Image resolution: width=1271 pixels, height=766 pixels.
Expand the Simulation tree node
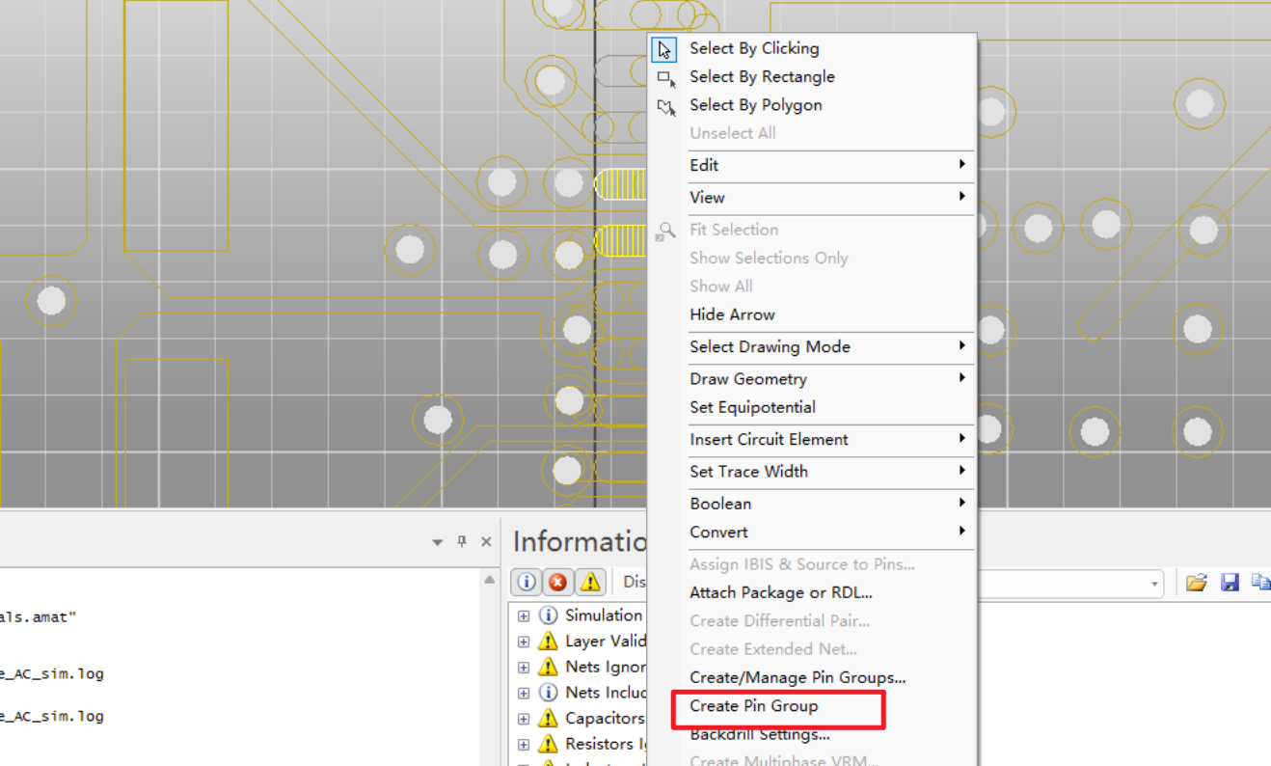click(524, 616)
